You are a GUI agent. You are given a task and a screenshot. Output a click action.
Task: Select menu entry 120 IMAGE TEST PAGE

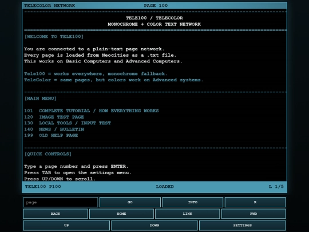54,117
